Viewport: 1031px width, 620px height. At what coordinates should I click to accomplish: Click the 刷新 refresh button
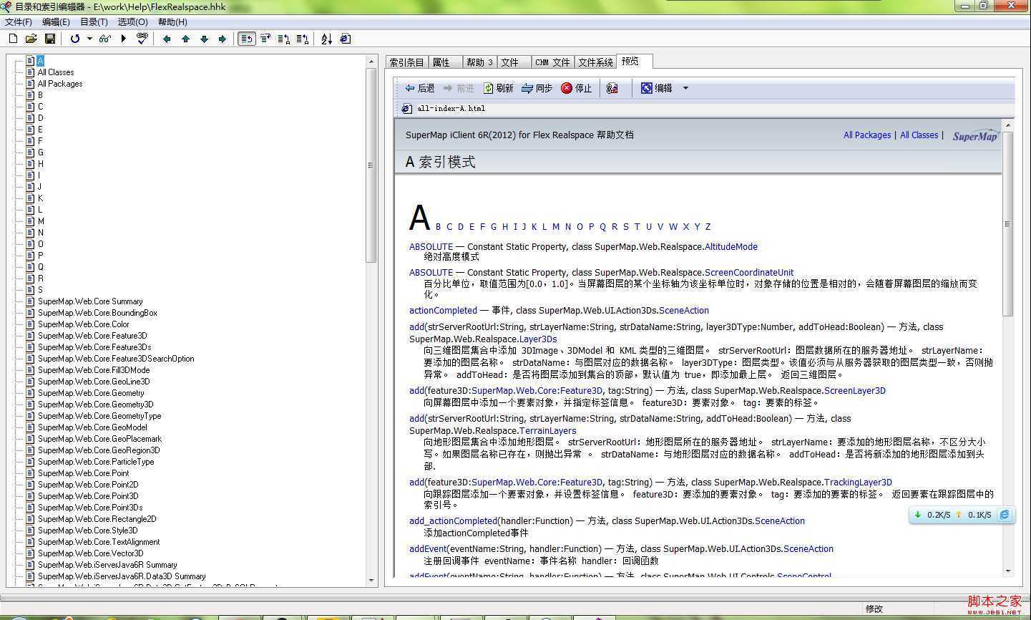click(498, 88)
